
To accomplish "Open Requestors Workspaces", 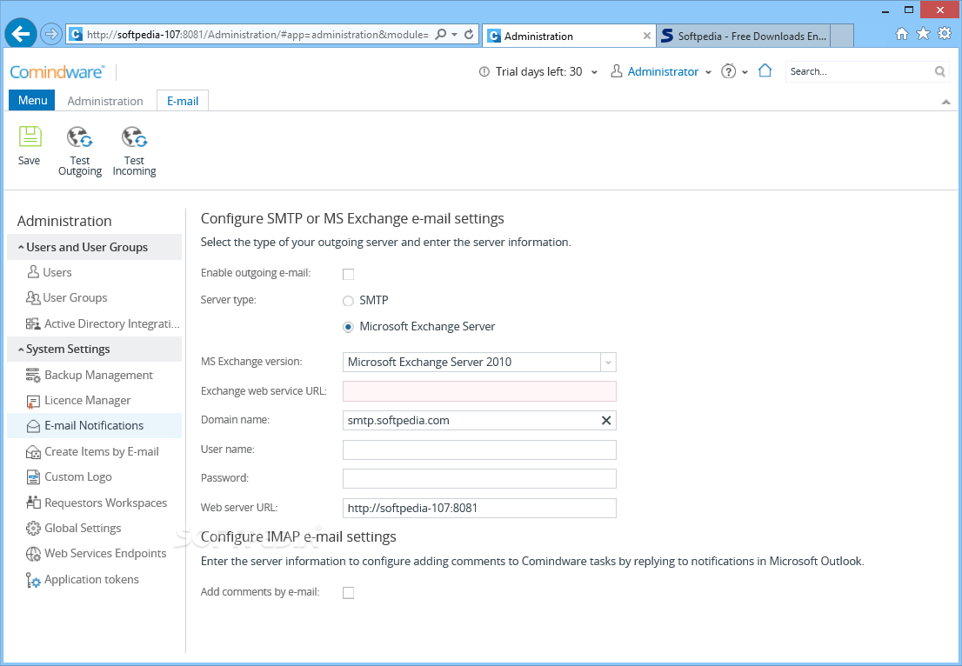I will click(x=97, y=503).
